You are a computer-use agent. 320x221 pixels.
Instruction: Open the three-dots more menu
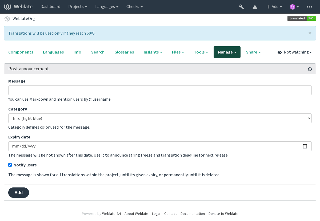(x=309, y=7)
